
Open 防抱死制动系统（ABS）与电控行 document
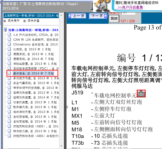[x=36, y=136]
